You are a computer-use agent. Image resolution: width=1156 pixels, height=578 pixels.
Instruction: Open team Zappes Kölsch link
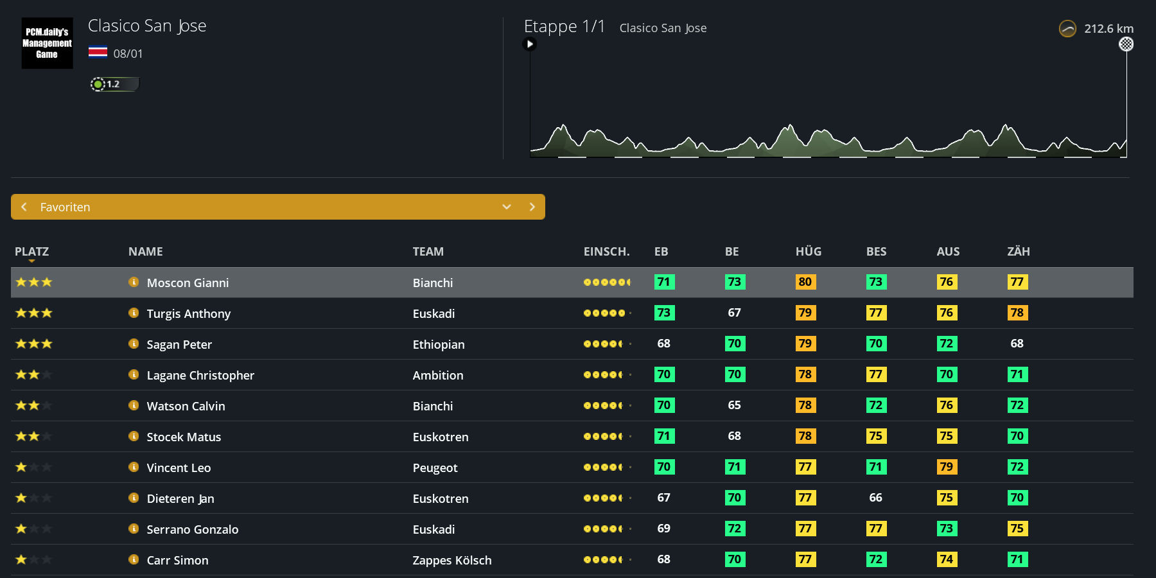tap(451, 560)
